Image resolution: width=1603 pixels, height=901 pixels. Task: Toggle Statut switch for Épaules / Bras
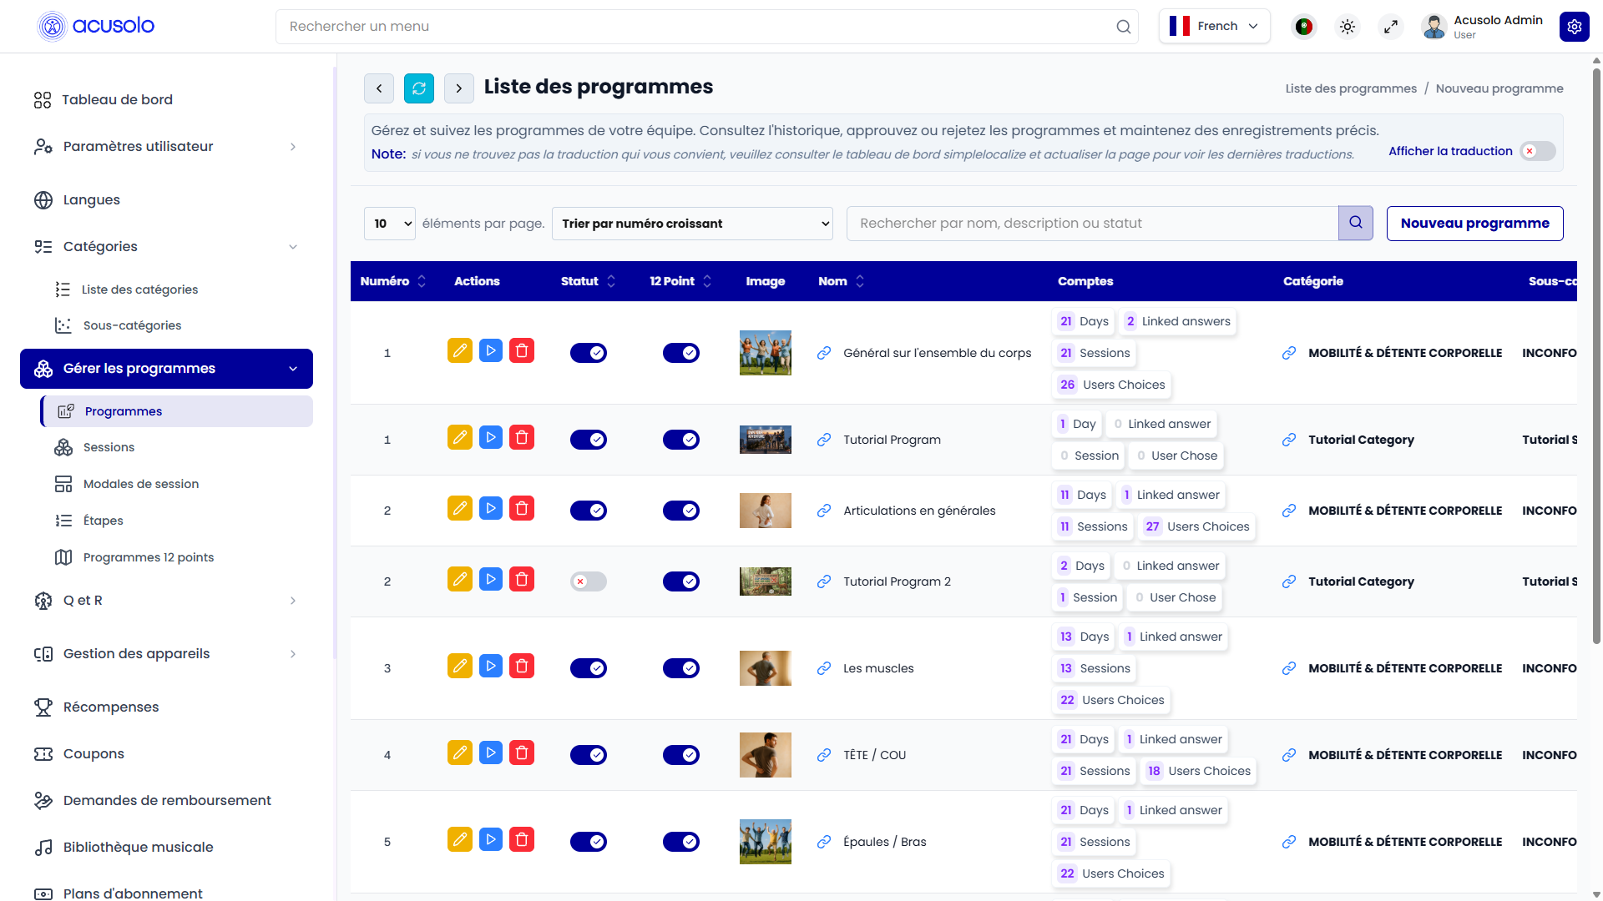pyautogui.click(x=589, y=842)
